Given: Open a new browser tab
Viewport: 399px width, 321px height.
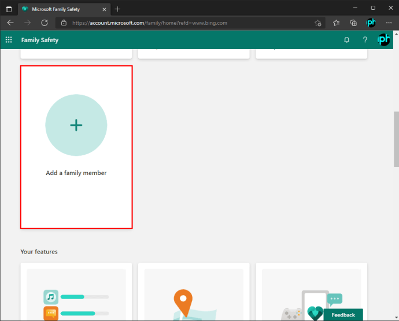Looking at the screenshot, I should click(x=117, y=9).
